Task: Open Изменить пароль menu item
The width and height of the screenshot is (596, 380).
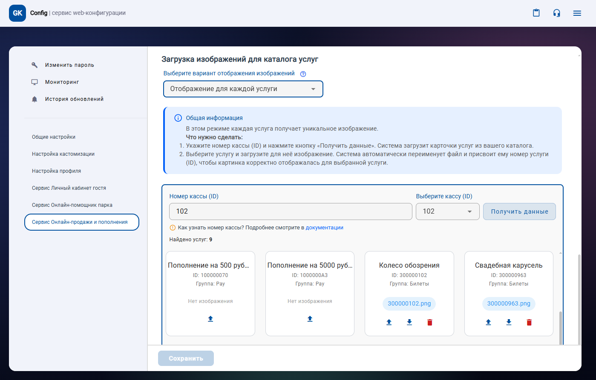Action: pos(69,65)
